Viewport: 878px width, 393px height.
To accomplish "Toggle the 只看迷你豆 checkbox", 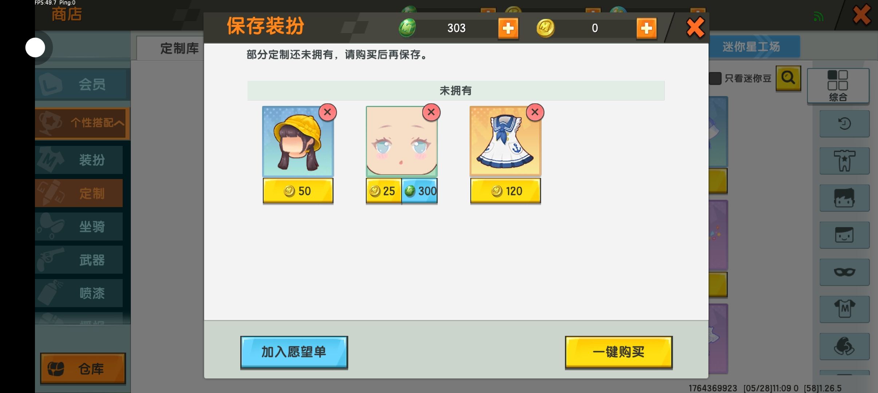I will pyautogui.click(x=715, y=78).
